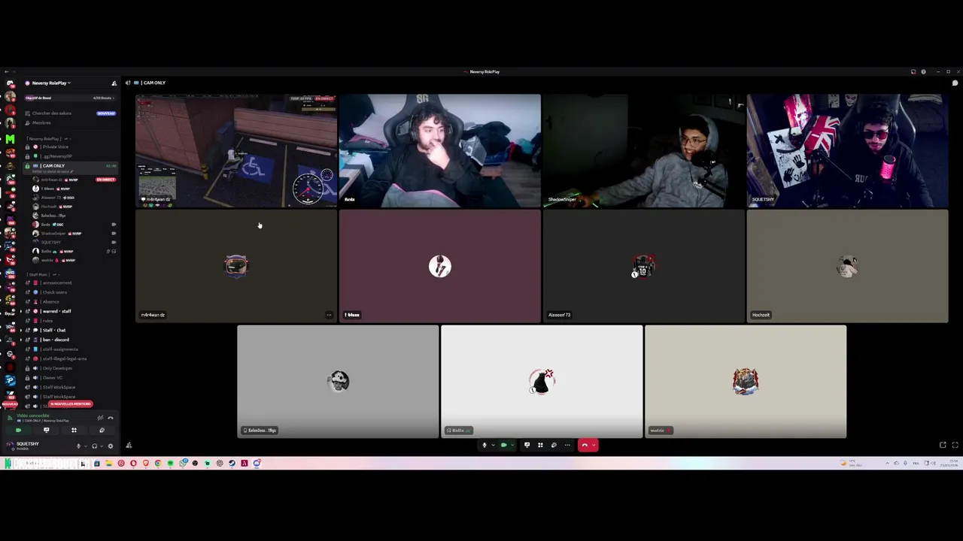
Task: Turn off camera in the call control bar
Action: pyautogui.click(x=504, y=445)
